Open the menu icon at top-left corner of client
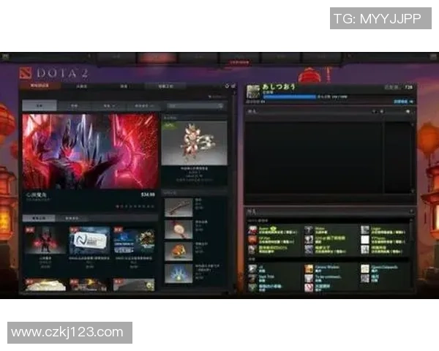Viewport: 439px width, 351px height. pos(5,56)
